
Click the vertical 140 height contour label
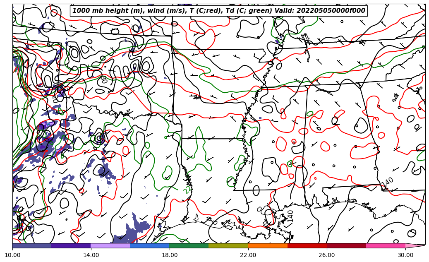click(290, 216)
